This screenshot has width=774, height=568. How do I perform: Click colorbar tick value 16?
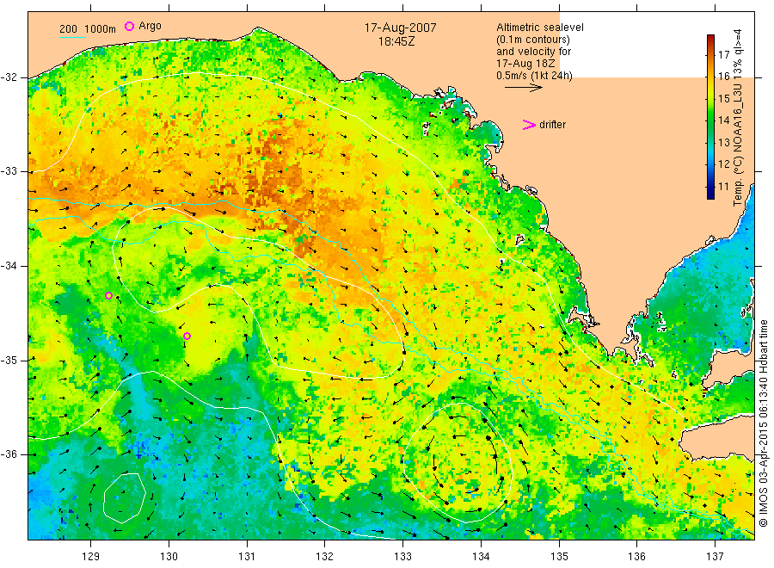click(723, 76)
